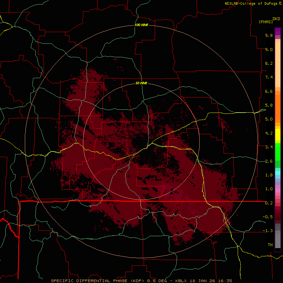Screen dimensions: 283x283
Task: Click the 4.2 legend value
Action: (x=269, y=133)
